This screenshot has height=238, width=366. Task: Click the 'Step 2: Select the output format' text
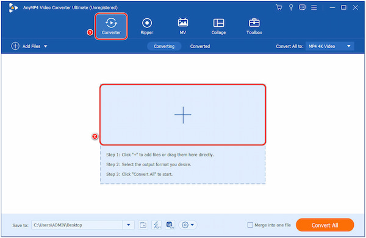[149, 164]
